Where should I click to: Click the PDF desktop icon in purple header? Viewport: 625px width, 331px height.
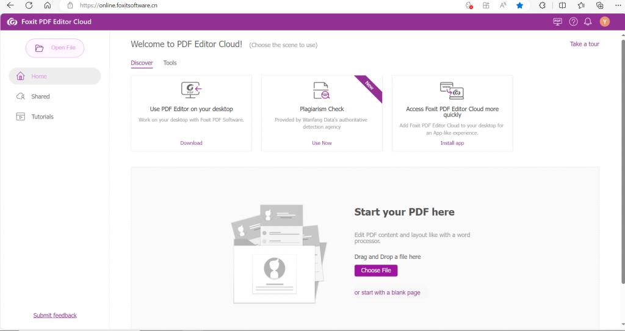tap(557, 22)
